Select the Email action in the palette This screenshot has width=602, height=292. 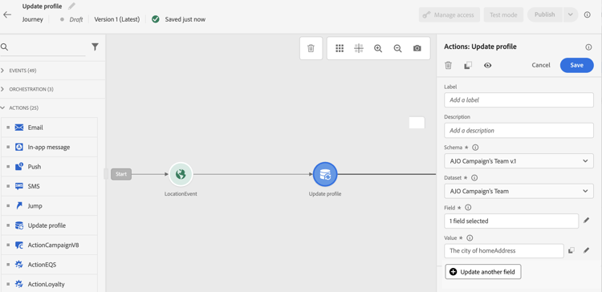[49, 128]
